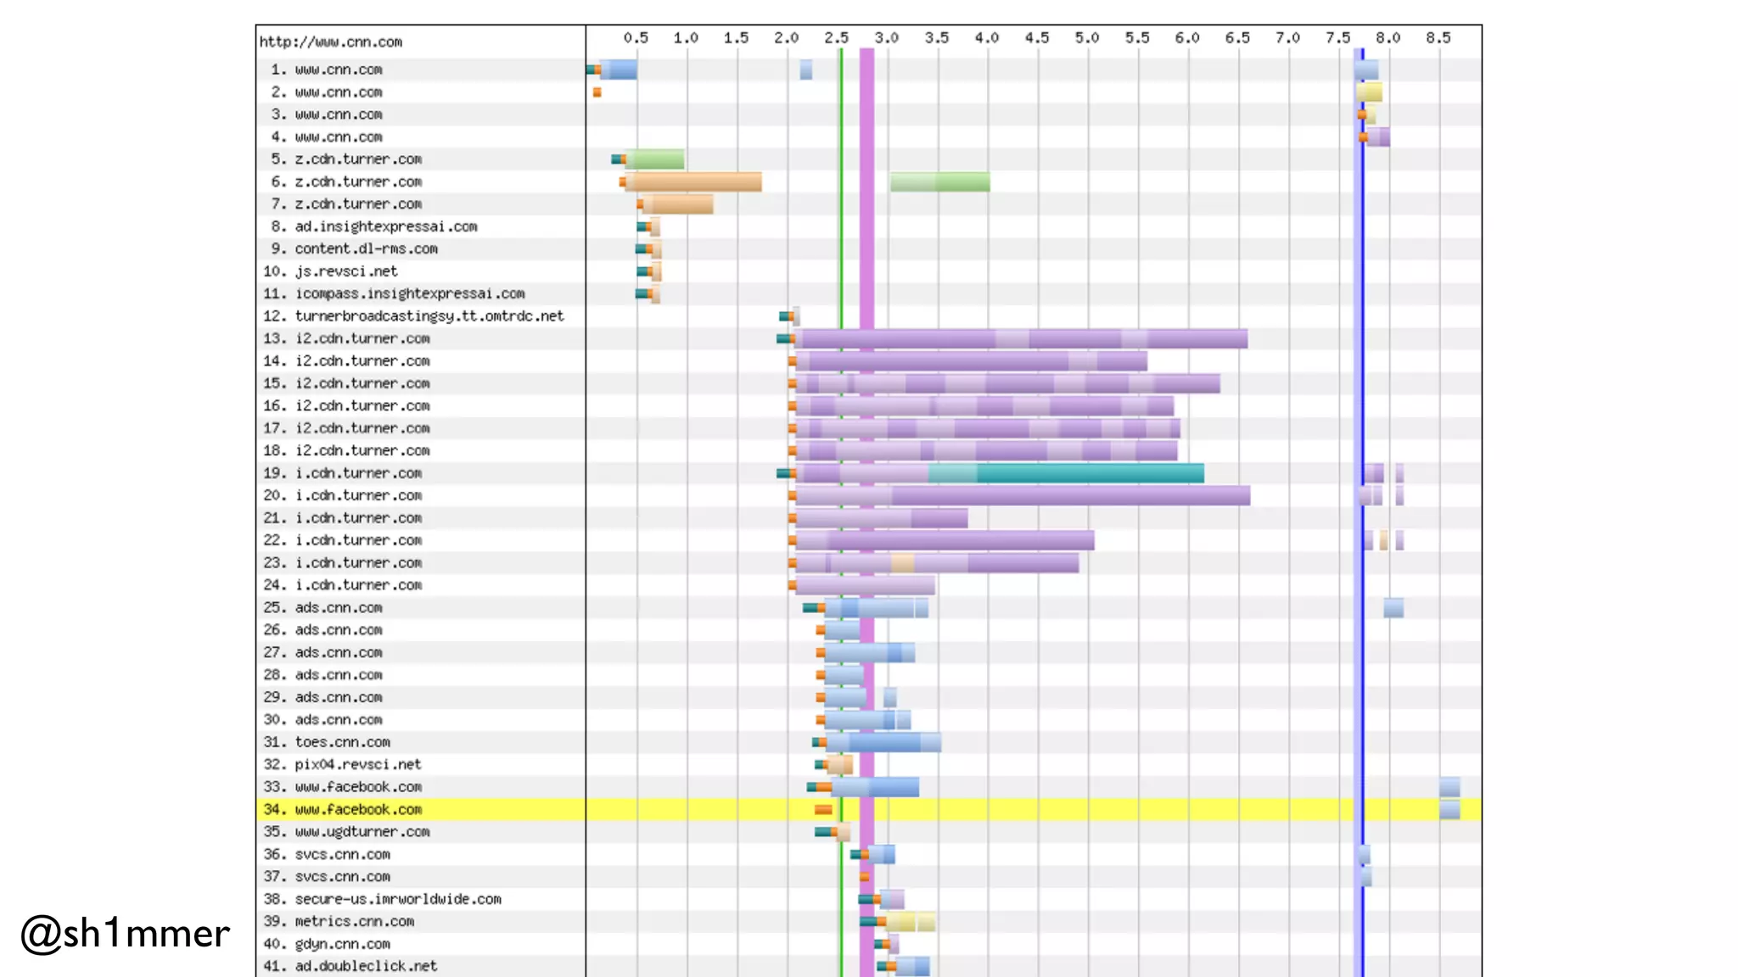Click row 38 secure-us.imrworldwide.com label
This screenshot has width=1738, height=977.
(397, 899)
